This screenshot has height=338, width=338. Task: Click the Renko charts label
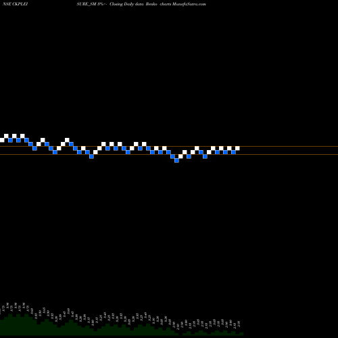coord(158,4)
